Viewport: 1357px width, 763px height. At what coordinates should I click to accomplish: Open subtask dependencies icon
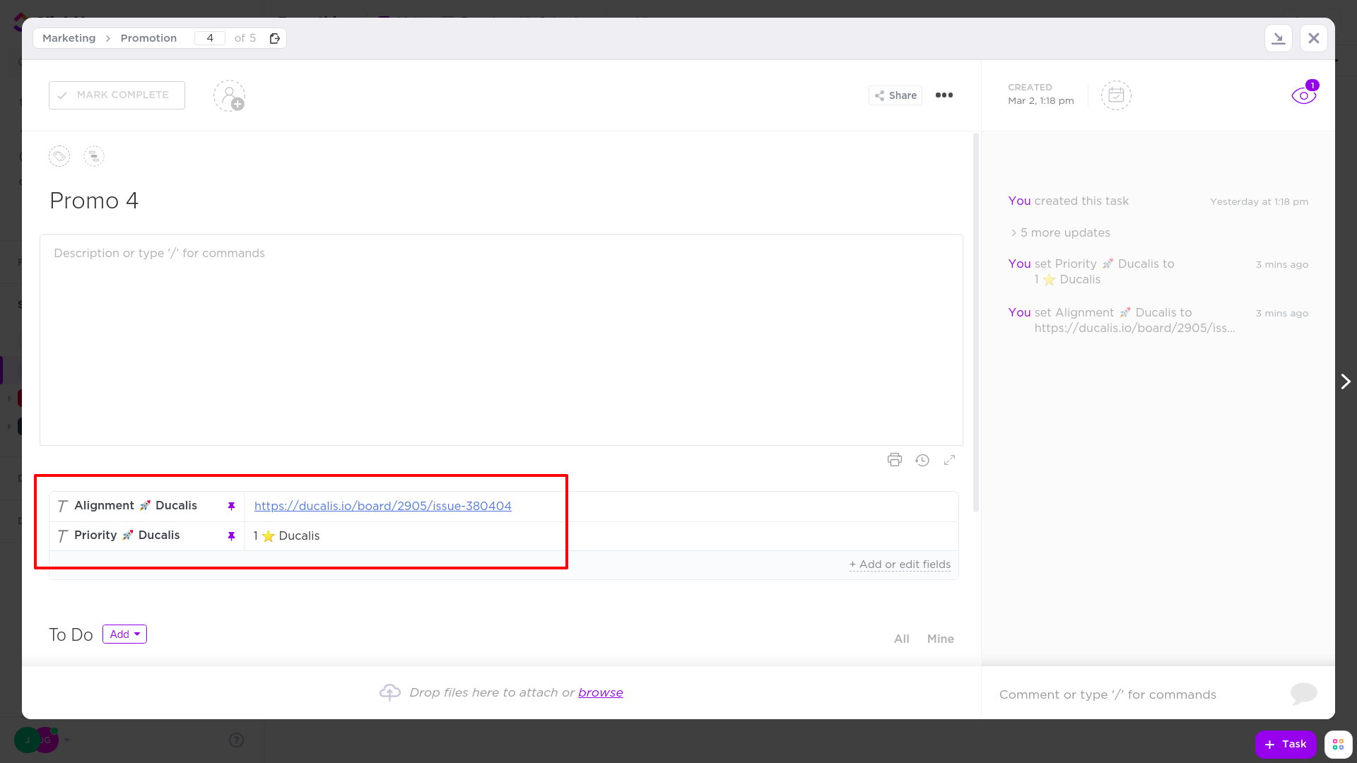pyautogui.click(x=94, y=156)
